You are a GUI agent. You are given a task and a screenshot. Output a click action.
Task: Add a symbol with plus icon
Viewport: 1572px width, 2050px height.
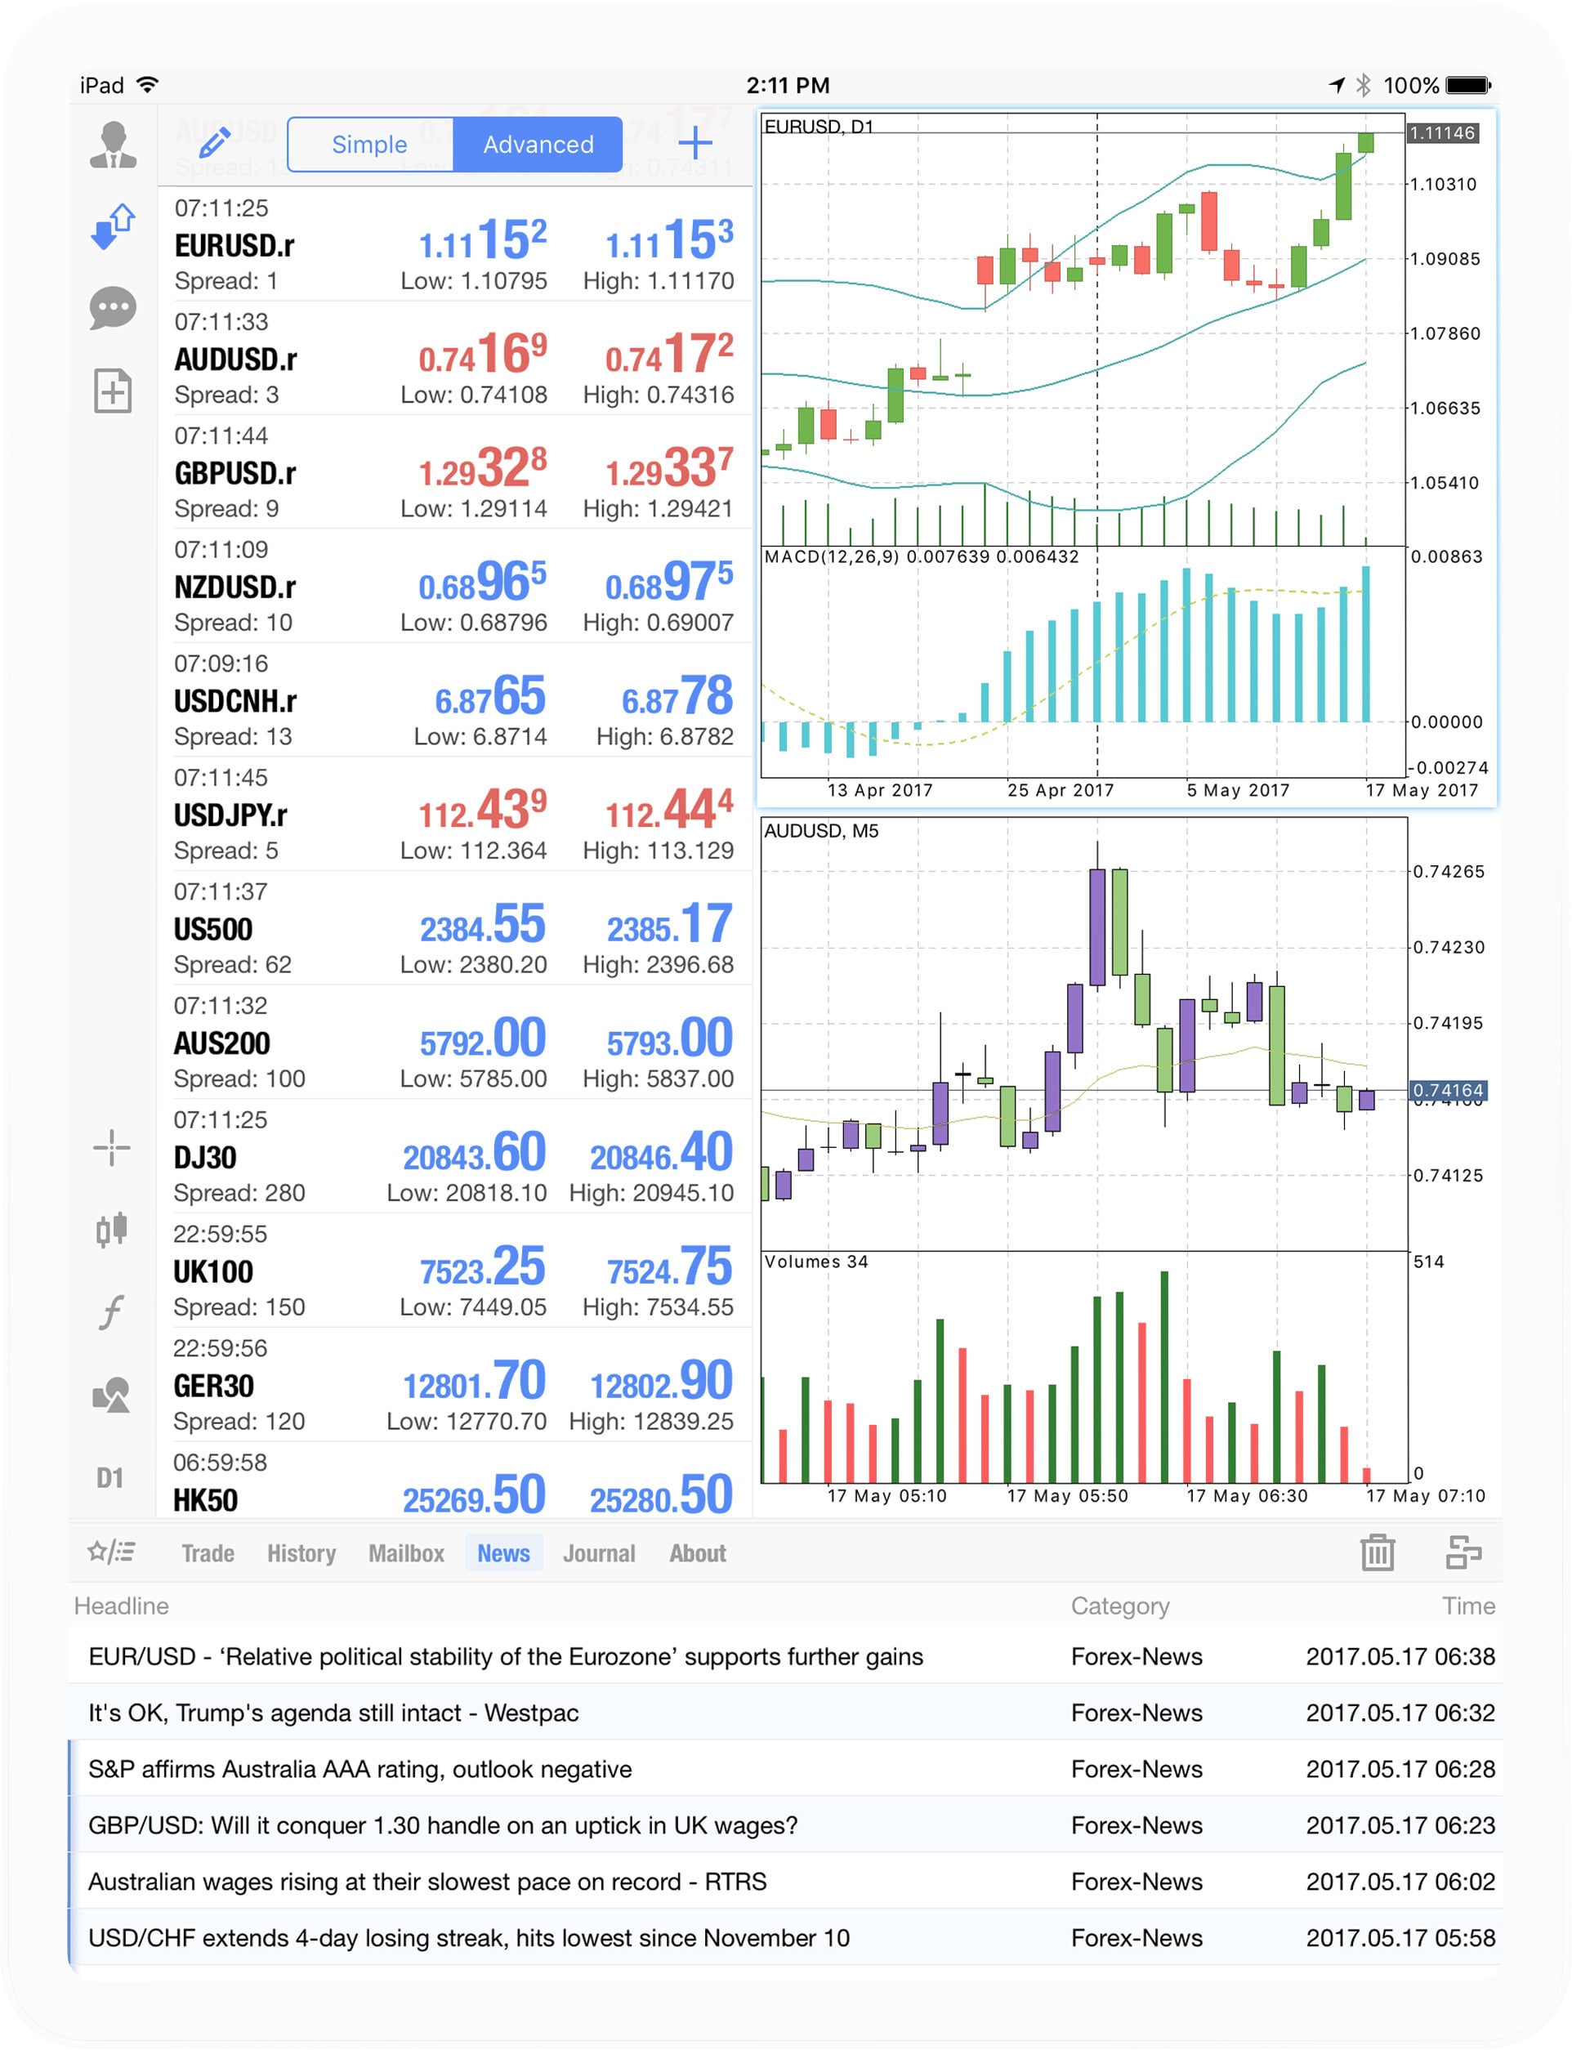pos(694,143)
